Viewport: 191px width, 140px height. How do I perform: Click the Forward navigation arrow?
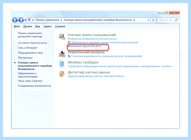(21, 20)
